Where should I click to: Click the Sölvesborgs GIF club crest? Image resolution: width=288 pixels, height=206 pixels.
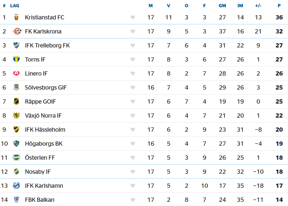click(16, 88)
